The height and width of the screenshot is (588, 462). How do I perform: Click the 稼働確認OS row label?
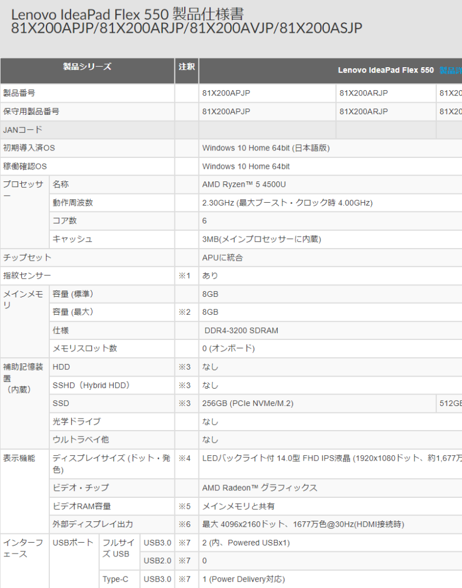pos(25,166)
